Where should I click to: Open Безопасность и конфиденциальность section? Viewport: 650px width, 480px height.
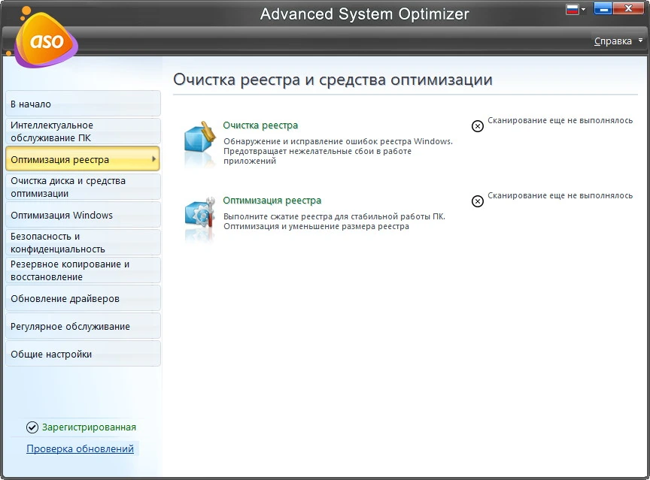(83, 243)
